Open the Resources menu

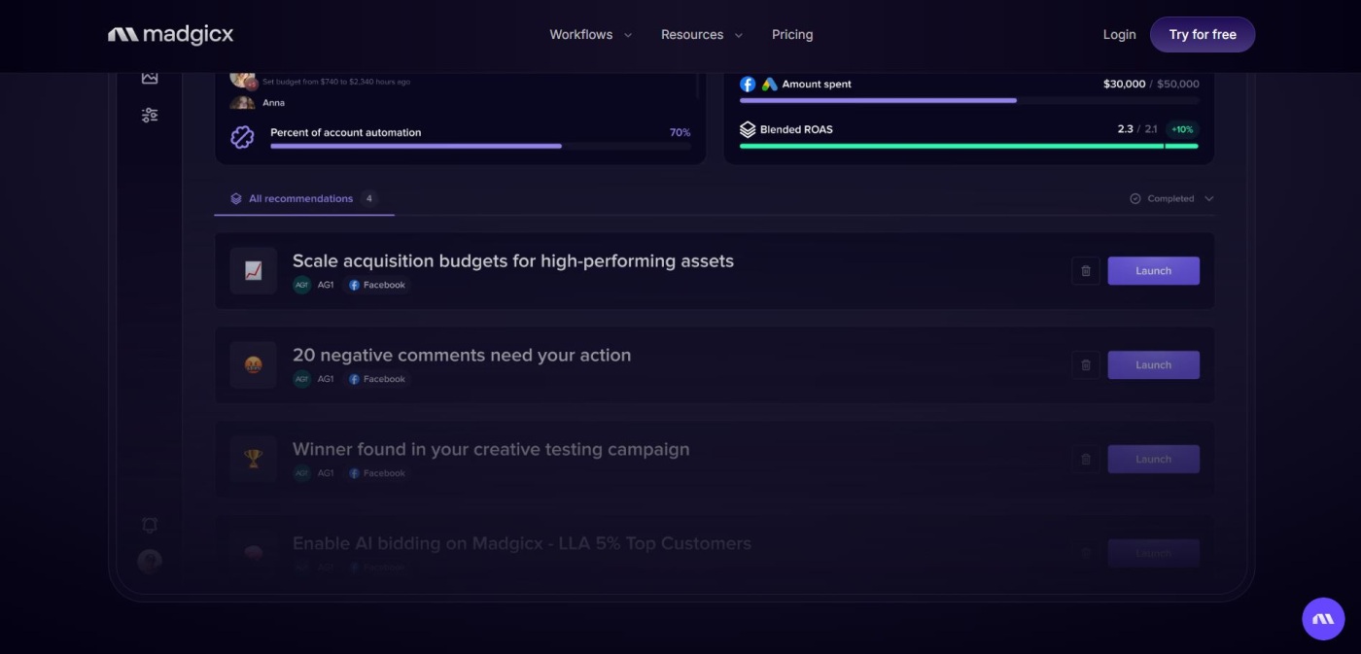[x=701, y=34]
